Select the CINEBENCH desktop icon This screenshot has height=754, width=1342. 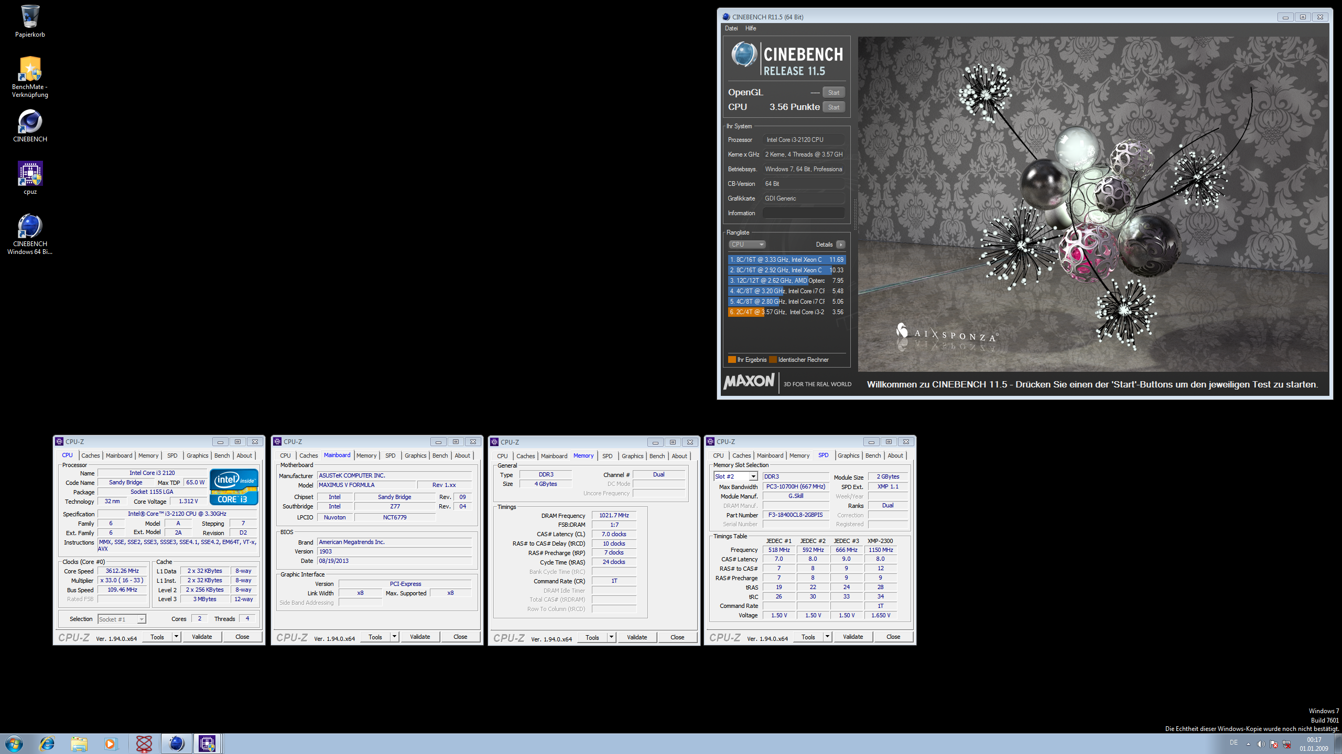pyautogui.click(x=30, y=126)
